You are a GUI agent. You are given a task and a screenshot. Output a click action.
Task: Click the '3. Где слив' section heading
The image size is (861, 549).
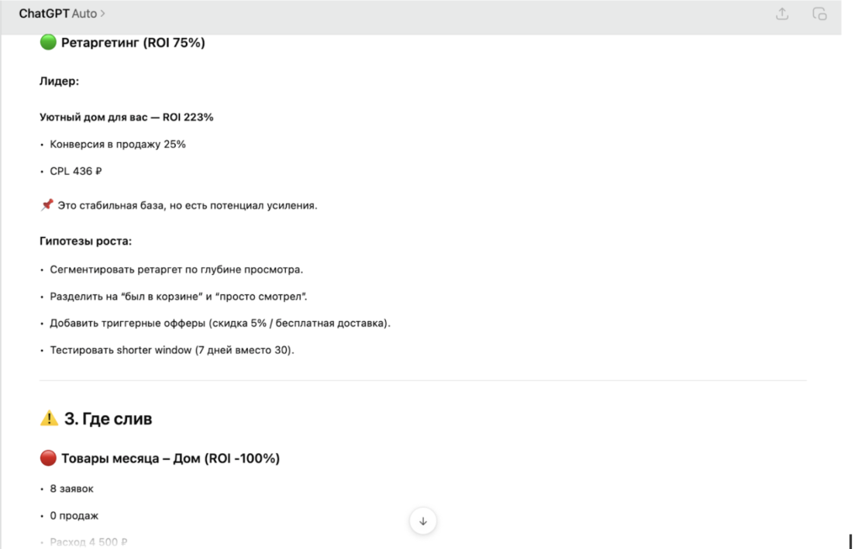pos(108,419)
